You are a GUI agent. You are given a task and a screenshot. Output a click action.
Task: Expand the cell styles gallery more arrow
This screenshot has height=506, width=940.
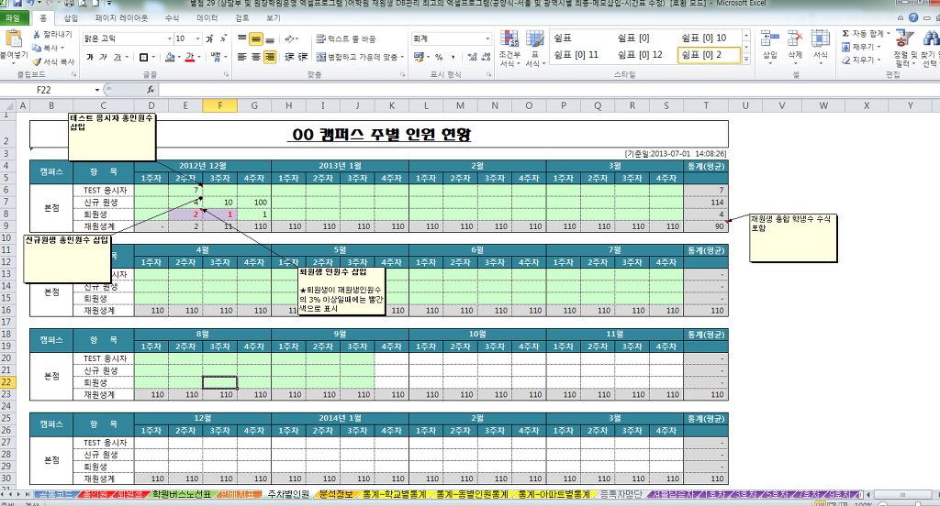746,59
